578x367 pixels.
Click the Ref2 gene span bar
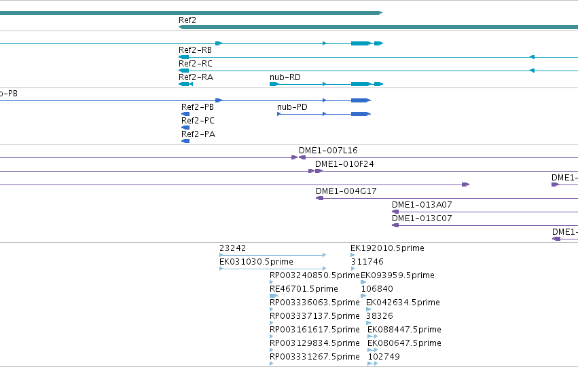click(x=378, y=27)
